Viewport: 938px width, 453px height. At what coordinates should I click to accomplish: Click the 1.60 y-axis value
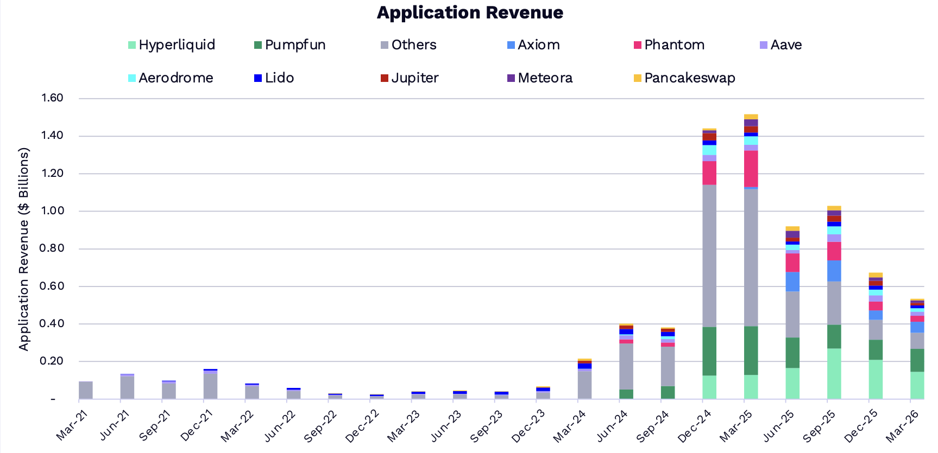(52, 98)
